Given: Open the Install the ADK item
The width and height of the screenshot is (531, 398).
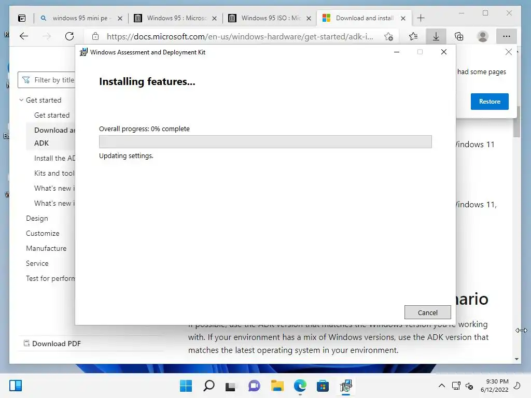Looking at the screenshot, I should pos(54,158).
